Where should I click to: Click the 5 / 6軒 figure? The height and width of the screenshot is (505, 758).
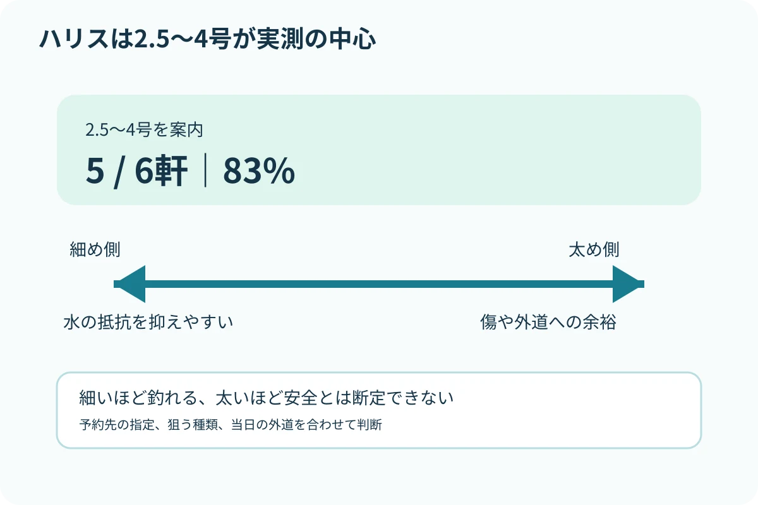pos(136,172)
